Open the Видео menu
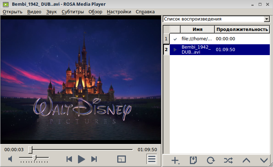273x167 pixels. 34,12
